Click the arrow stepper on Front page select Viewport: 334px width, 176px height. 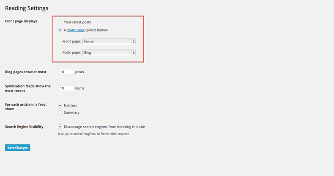(134, 42)
